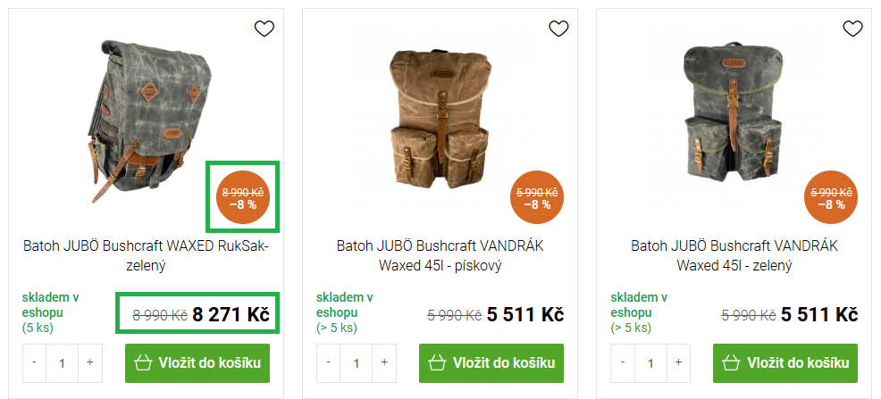Add green VANDRÁK 45l backpack to cart
Screen dimensions: 881x399
(785, 363)
